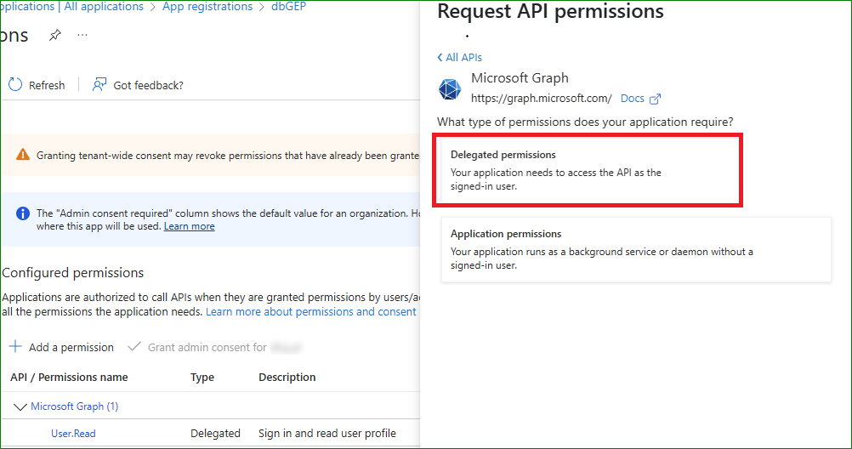Click the orange warning triangle icon
The width and height of the screenshot is (852, 449).
[23, 155]
